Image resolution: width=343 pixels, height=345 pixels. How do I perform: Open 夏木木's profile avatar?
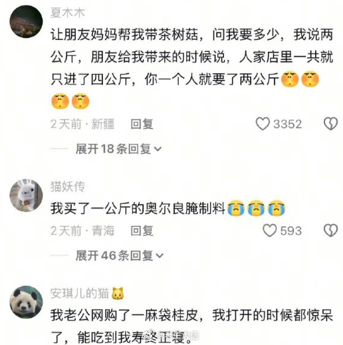coord(26,21)
